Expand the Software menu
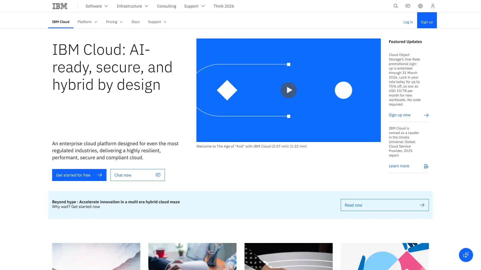This screenshot has width=481, height=270. [97, 6]
